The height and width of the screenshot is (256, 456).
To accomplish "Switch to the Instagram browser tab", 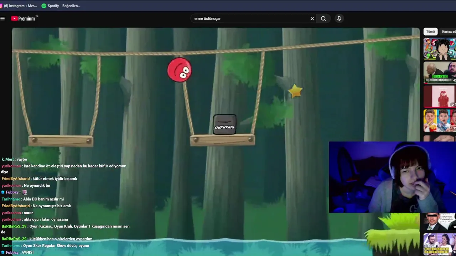I will [19, 6].
